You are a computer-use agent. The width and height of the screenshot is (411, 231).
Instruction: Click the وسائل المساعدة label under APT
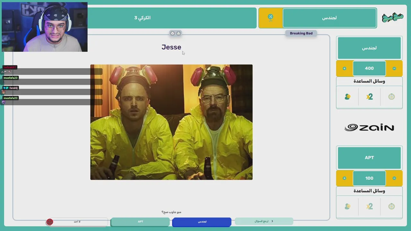coord(369,191)
